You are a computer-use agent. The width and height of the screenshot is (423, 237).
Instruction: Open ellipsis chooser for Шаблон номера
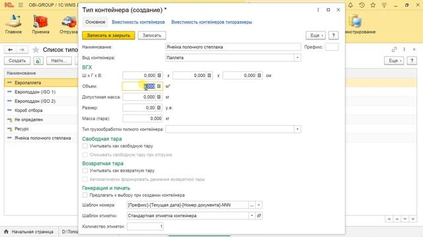pos(252,205)
